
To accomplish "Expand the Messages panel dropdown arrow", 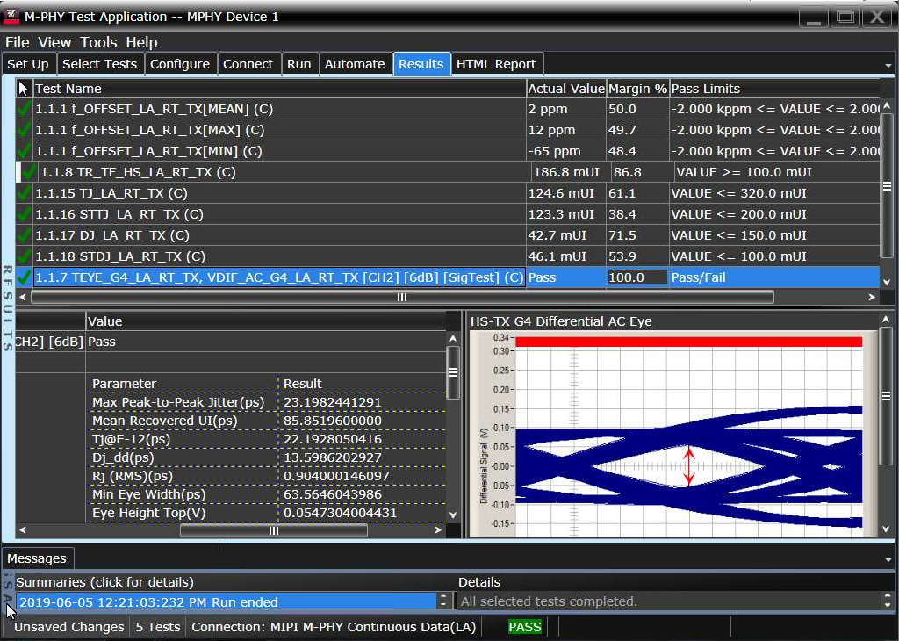I will pyautogui.click(x=888, y=559).
